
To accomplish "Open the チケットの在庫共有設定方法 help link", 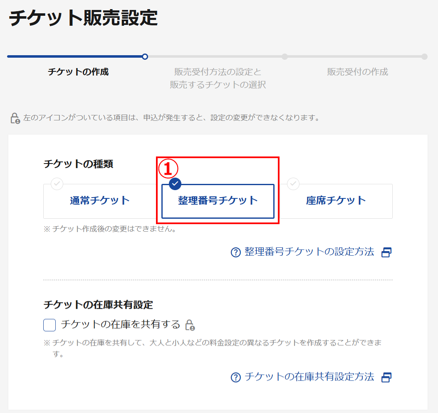I will (x=311, y=377).
